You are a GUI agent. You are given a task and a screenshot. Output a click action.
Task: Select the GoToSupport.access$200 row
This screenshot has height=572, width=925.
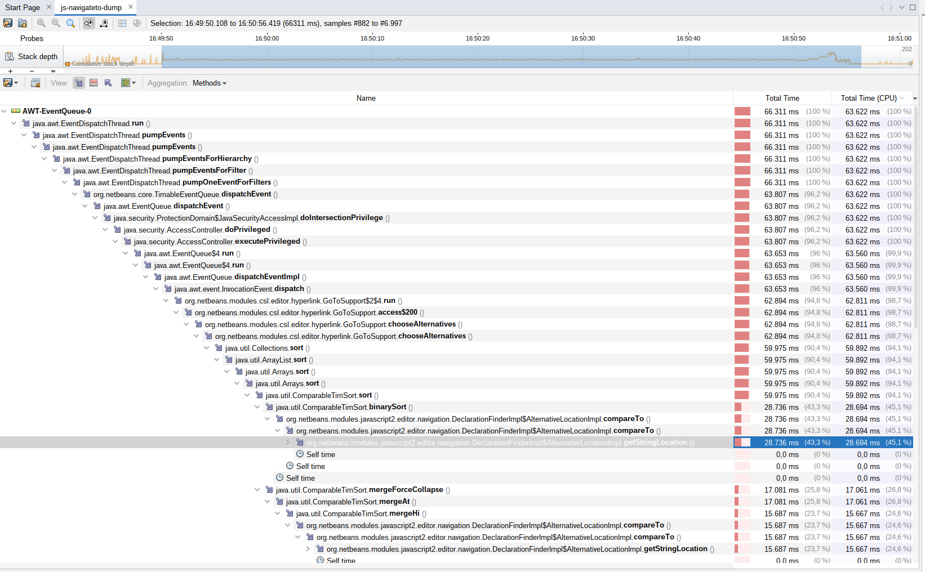pos(456,312)
